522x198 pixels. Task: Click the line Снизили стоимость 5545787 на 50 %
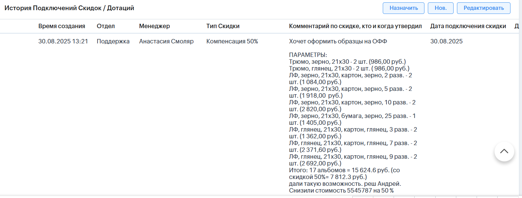pos(341,191)
